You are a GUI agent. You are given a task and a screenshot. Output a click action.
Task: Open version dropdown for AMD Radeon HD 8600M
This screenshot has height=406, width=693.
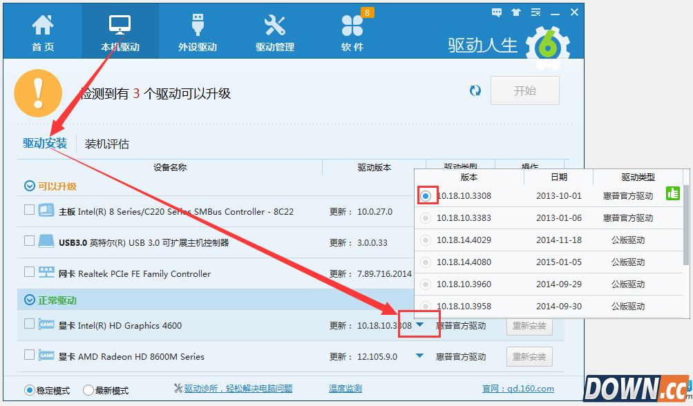[419, 356]
